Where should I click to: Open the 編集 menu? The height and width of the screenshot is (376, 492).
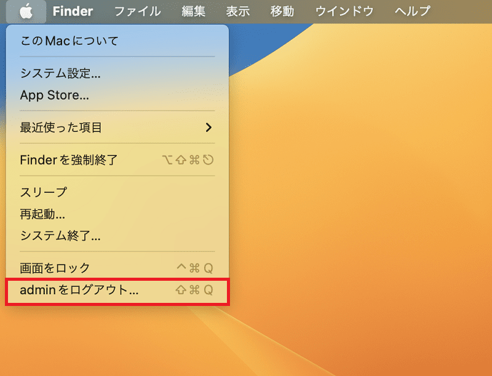tap(193, 11)
